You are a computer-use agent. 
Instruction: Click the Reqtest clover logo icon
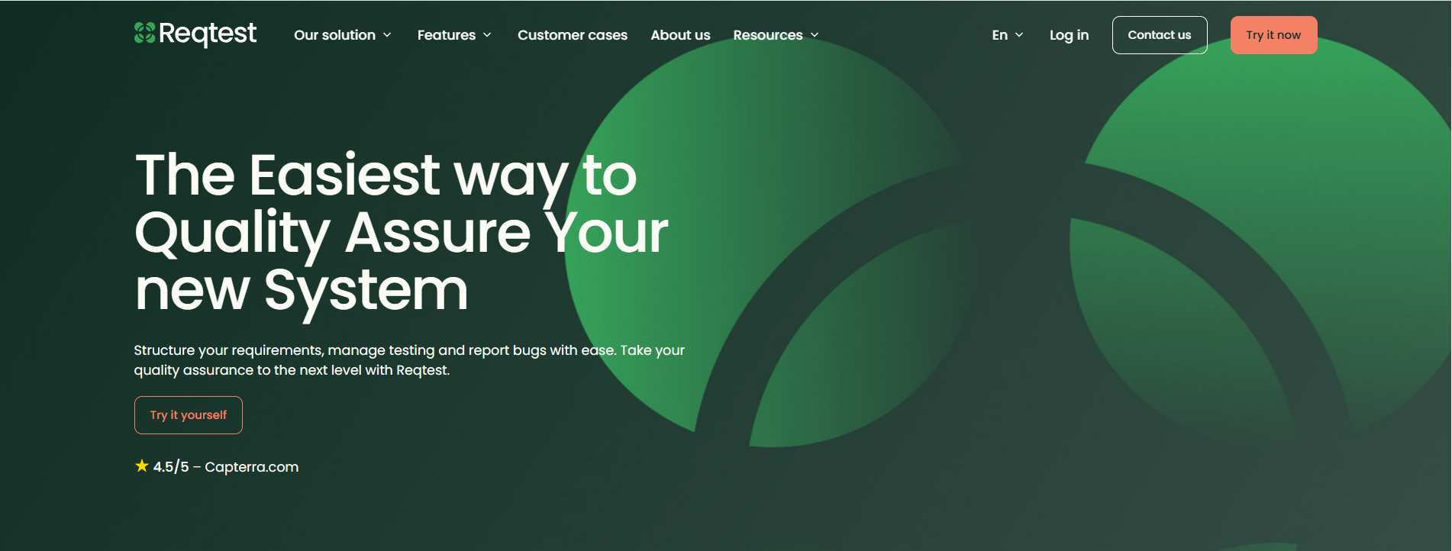[145, 33]
